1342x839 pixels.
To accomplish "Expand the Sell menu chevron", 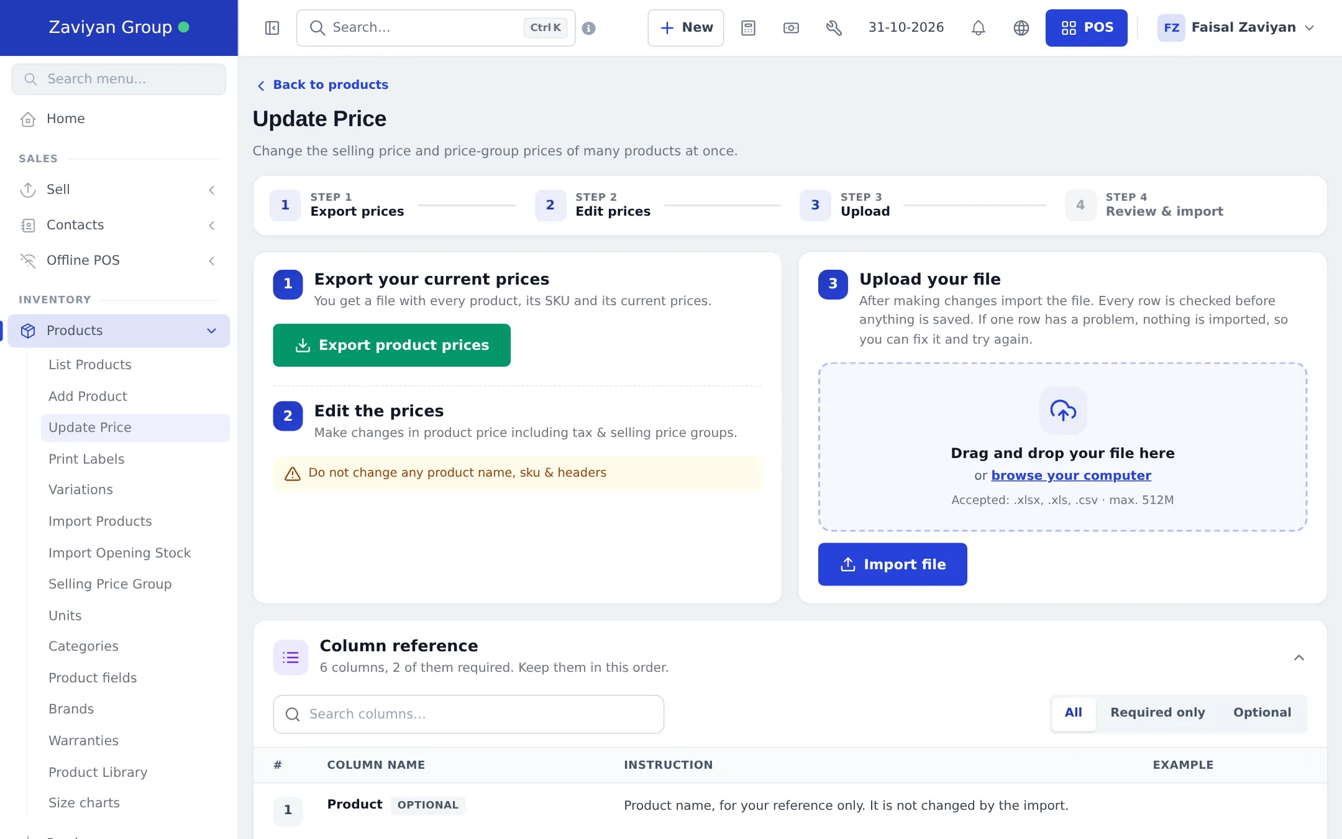I will coord(212,190).
